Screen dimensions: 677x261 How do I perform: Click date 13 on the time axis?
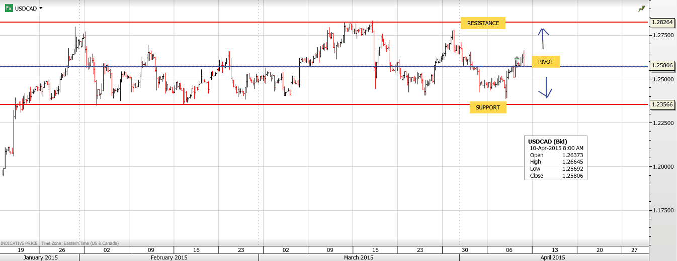(x=554, y=249)
